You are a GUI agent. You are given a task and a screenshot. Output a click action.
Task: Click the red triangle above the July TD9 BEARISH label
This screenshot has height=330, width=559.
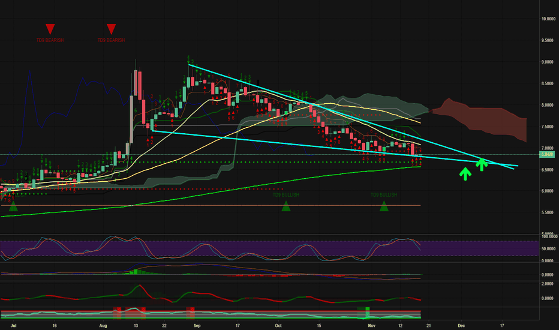tap(50, 29)
